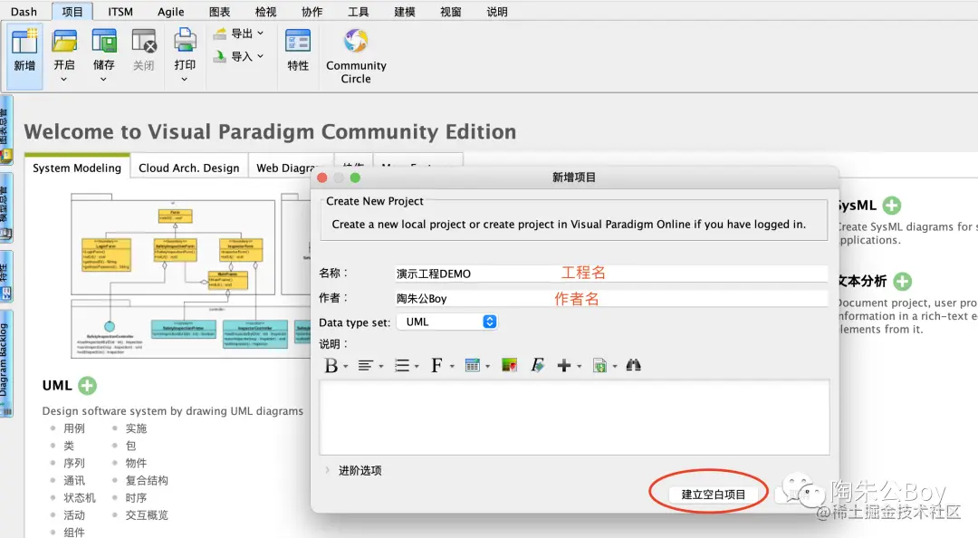Click the green plus next to 文本分析
Image resolution: width=978 pixels, height=538 pixels.
(x=903, y=282)
